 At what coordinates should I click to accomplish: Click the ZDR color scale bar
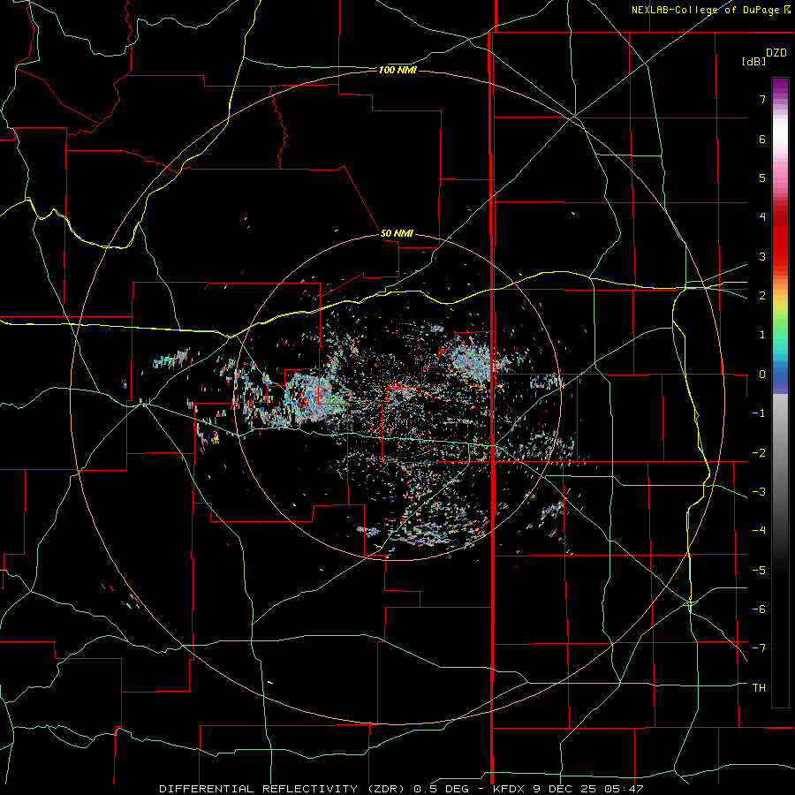tap(780, 393)
